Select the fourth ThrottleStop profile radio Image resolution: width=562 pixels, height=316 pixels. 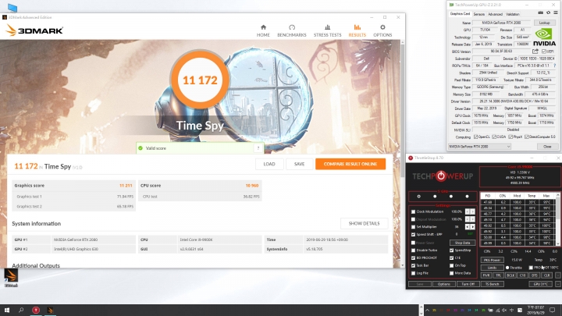click(467, 197)
